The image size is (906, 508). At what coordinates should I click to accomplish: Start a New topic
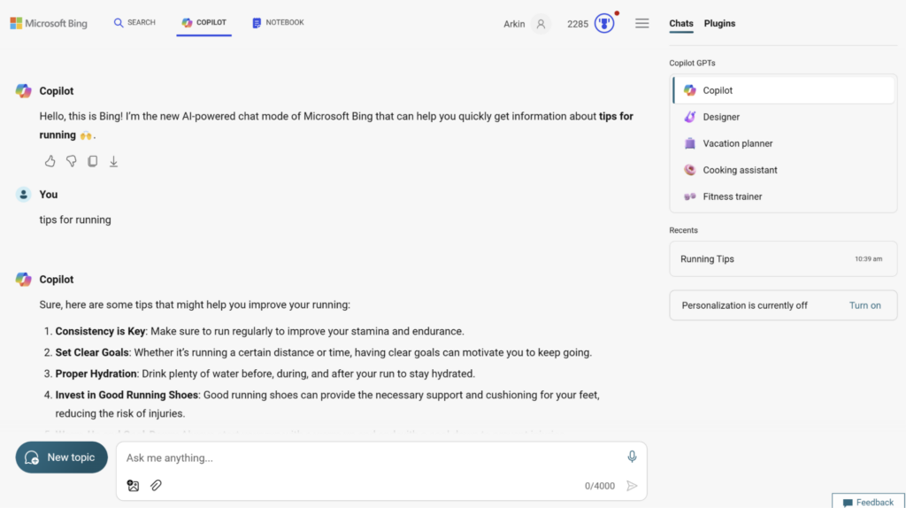click(x=62, y=458)
